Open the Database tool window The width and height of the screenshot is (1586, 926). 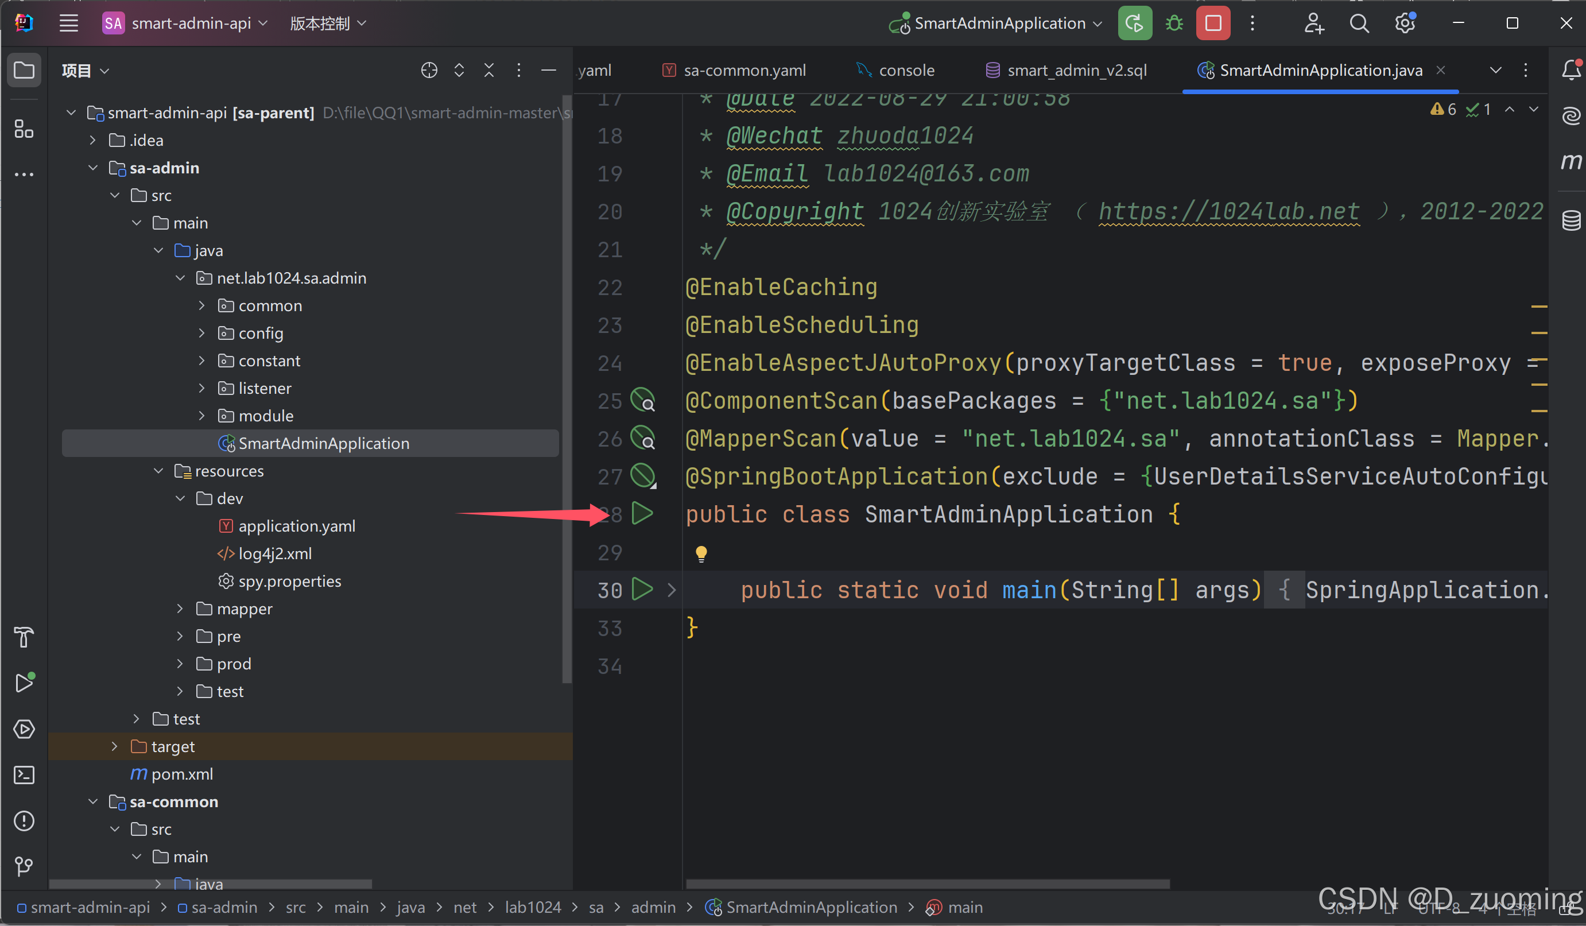1572,220
